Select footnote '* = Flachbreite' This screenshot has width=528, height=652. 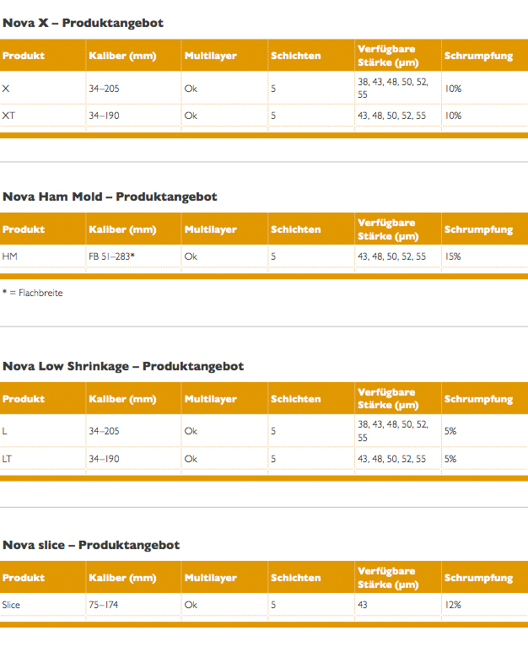(x=32, y=294)
